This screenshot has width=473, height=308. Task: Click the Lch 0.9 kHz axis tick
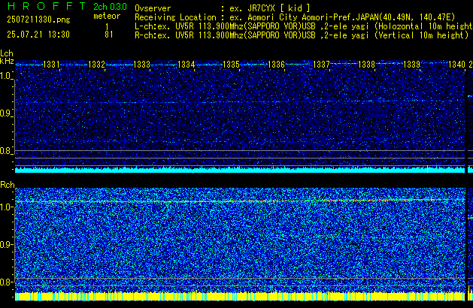pyautogui.click(x=6, y=113)
